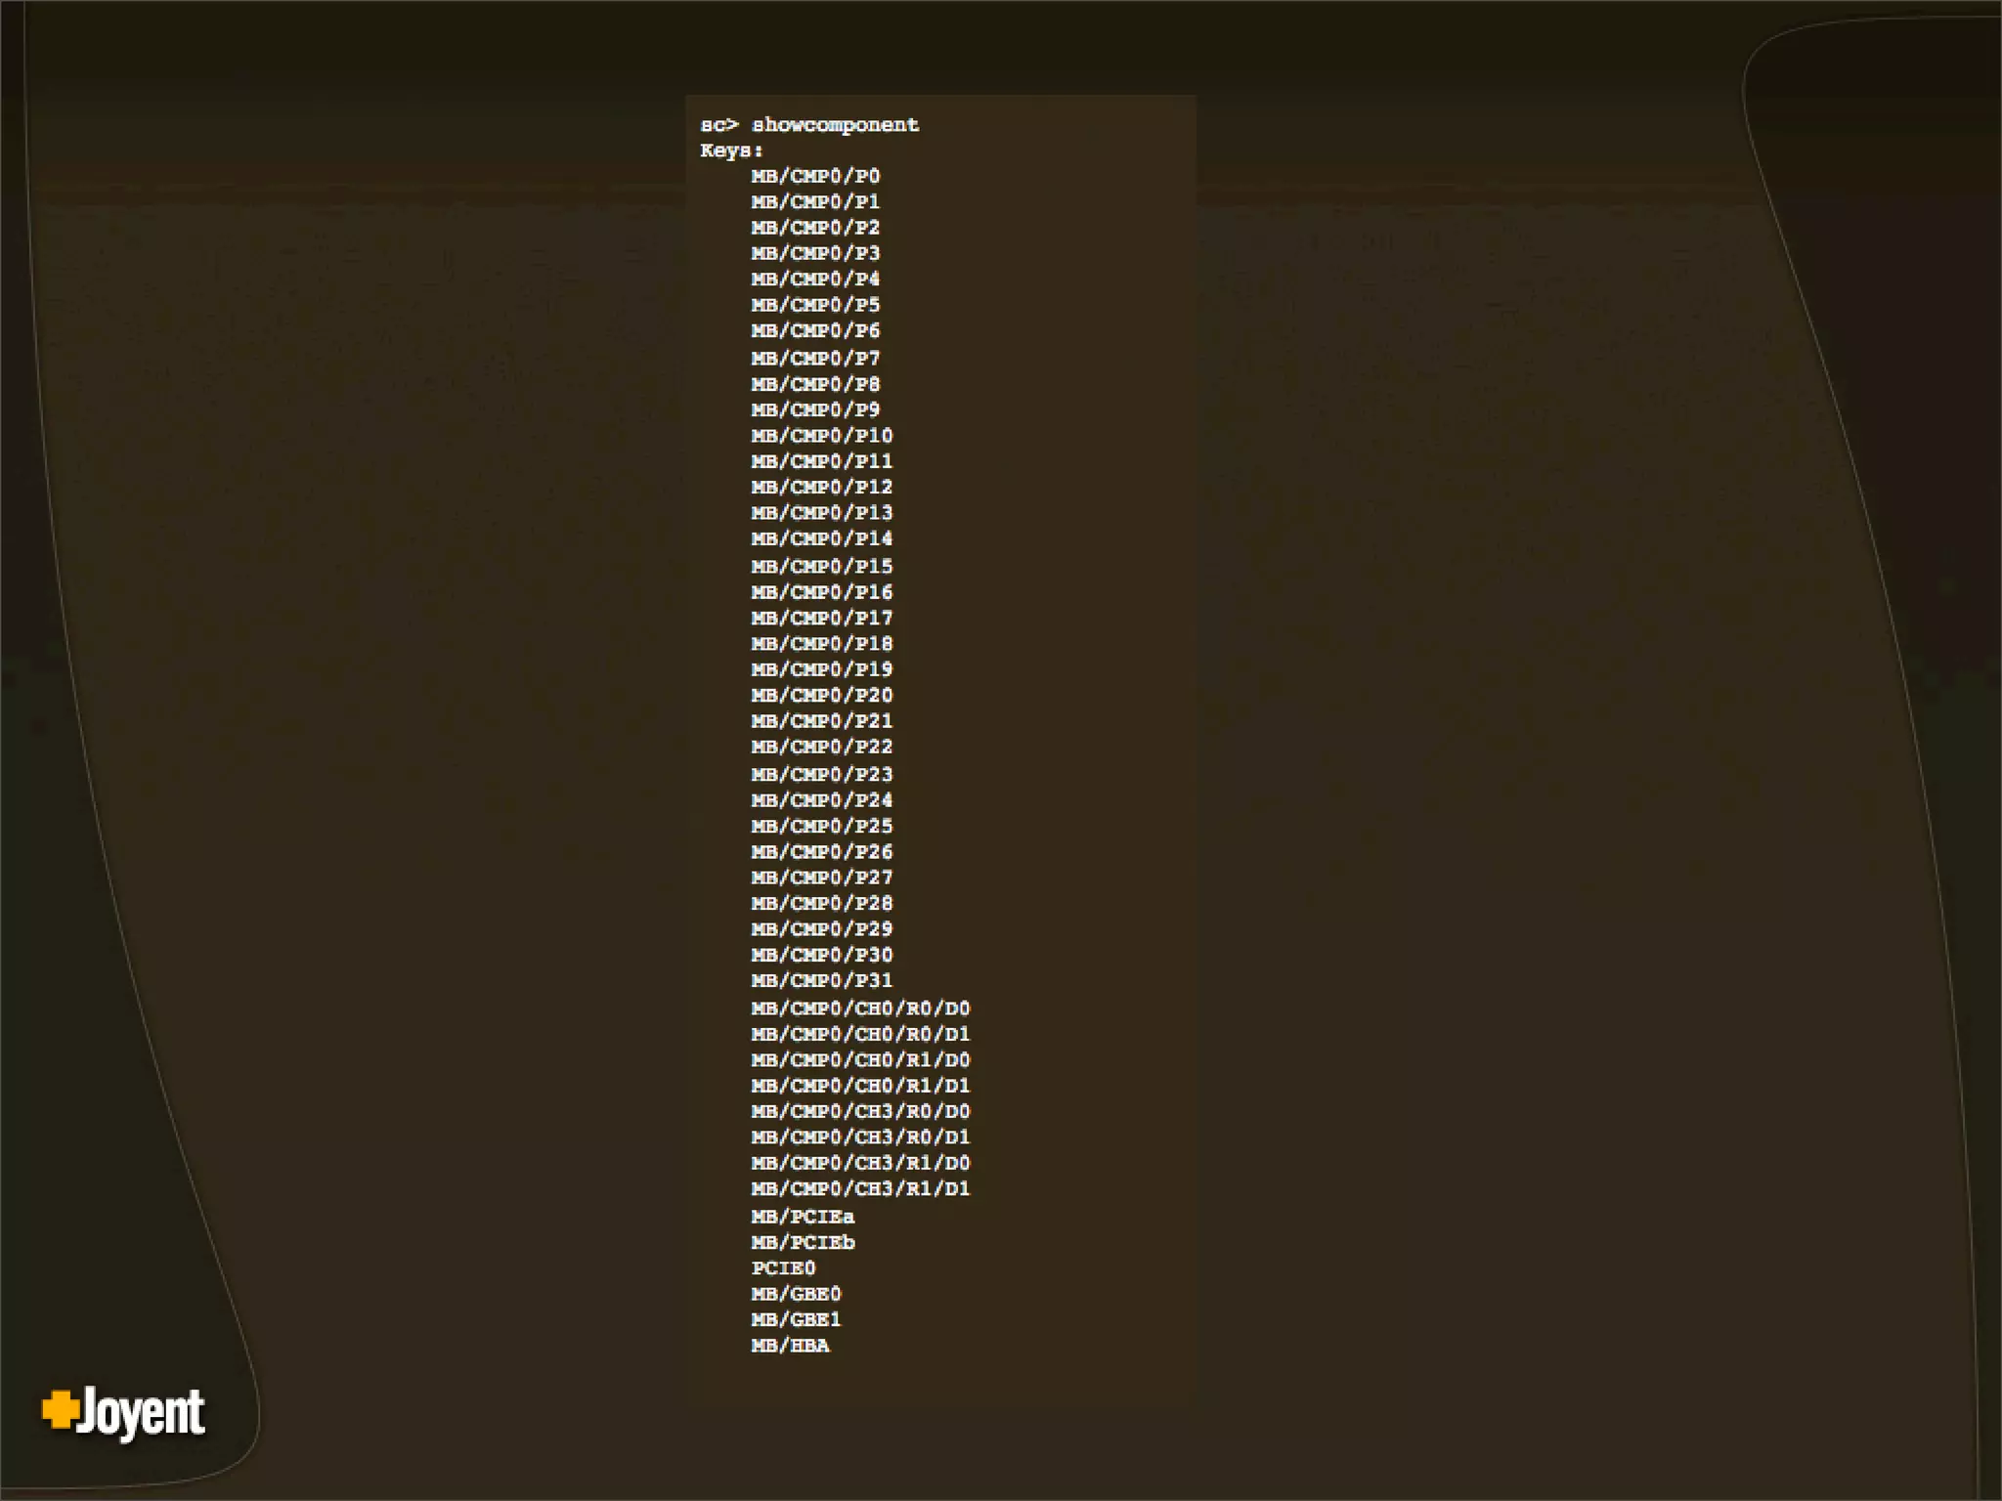Select the MB/PCIEb entry
Viewport: 2002px width, 1501px height.
[x=803, y=1242]
